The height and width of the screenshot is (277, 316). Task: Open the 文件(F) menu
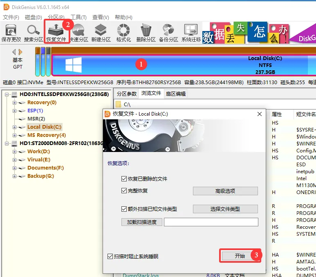[11, 17]
